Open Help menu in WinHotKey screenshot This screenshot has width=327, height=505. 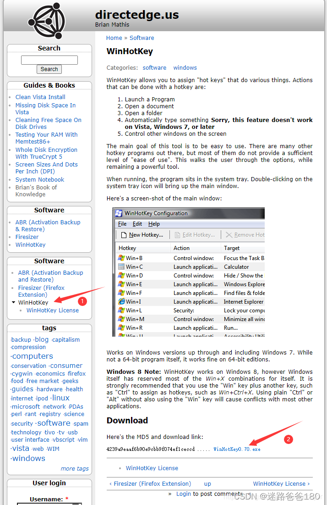pos(154,224)
